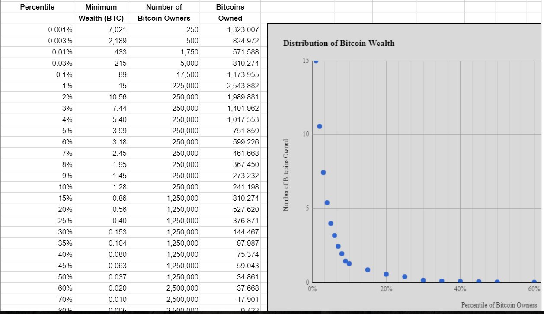Click the vertical axis title Number of Bitcoins Owned
Viewport: 544px width, 314px height.
click(x=285, y=175)
